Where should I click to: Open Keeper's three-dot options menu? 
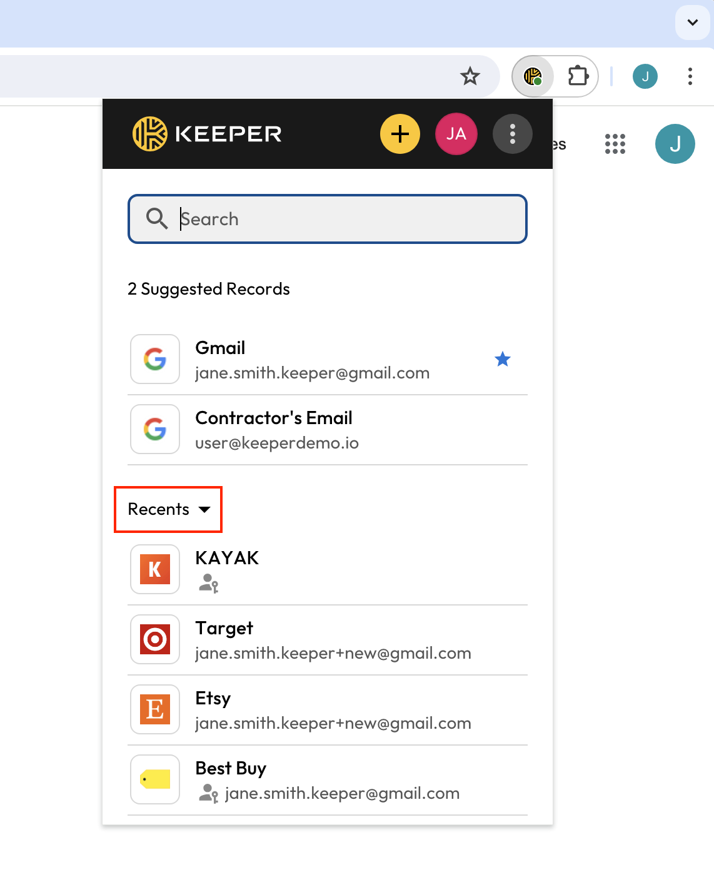click(x=513, y=134)
